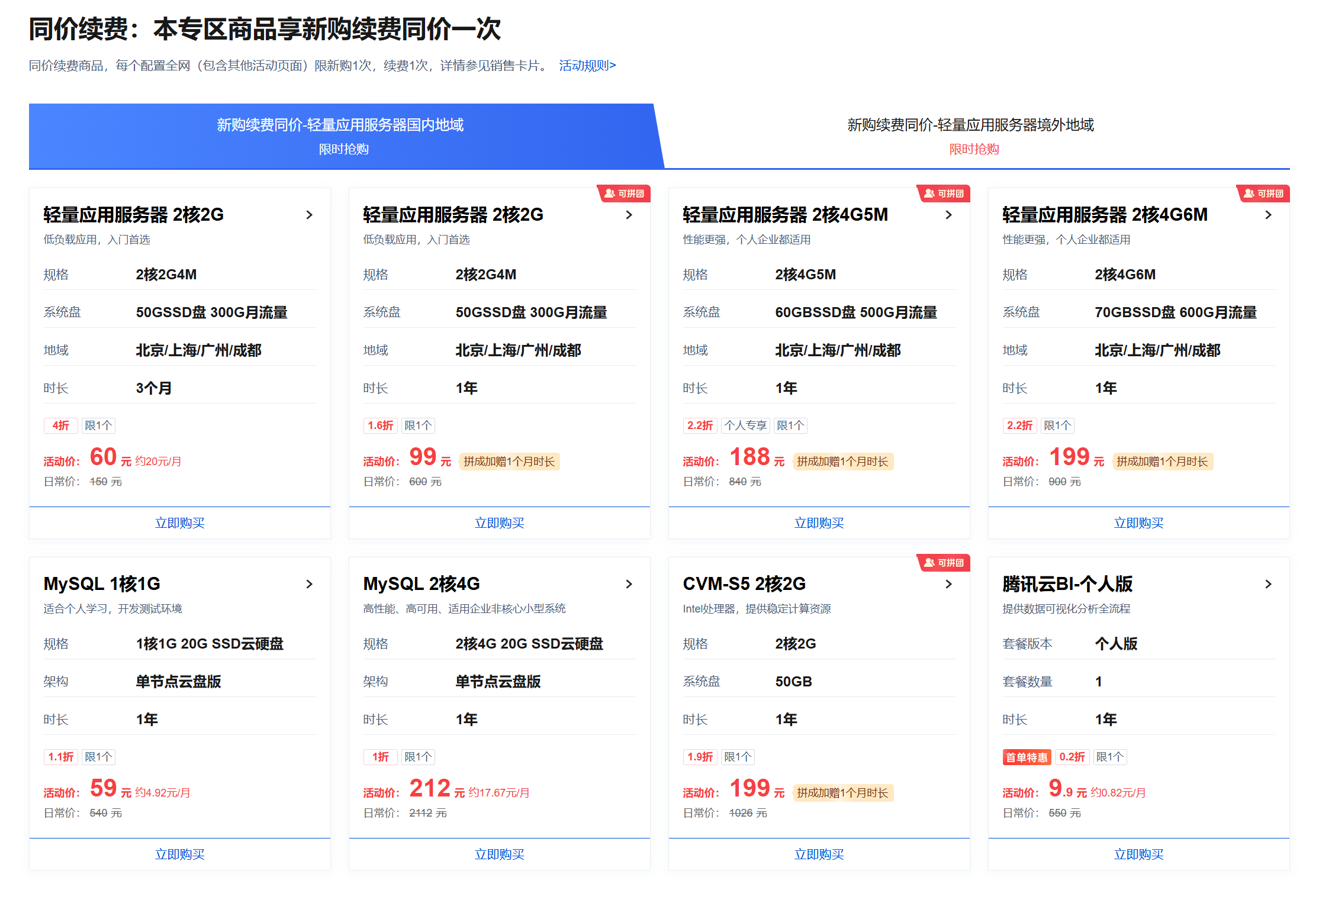This screenshot has height=903, width=1319.
Task: Buy the 99元 2核2G 1年 server
Action: (x=500, y=523)
